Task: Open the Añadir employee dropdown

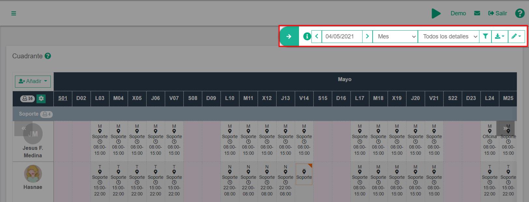Action: pos(33,81)
